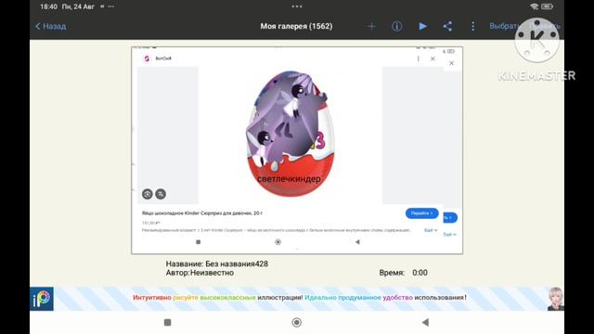The image size is (594, 334).
Task: Open the ibisPaint logo icon in the ad banner
Action: (42, 299)
